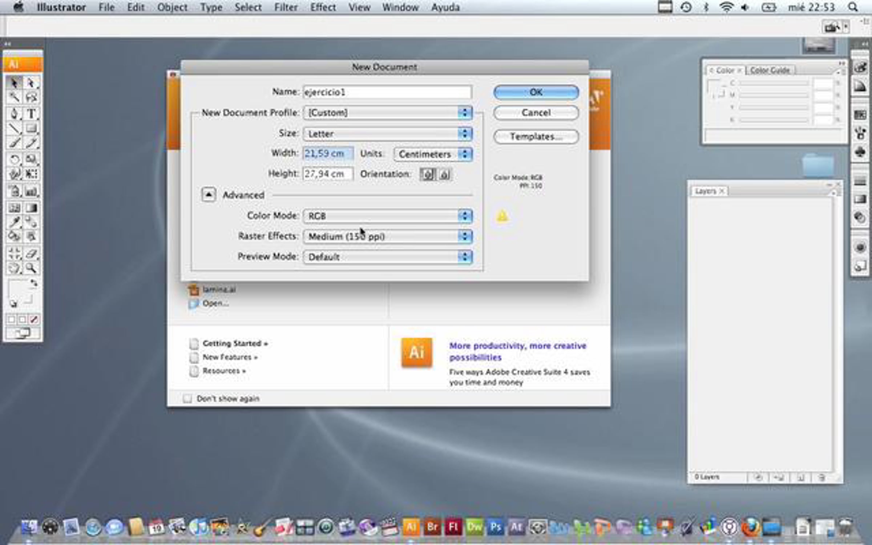The image size is (872, 545).
Task: Select the Rotate tool
Action: [14, 159]
